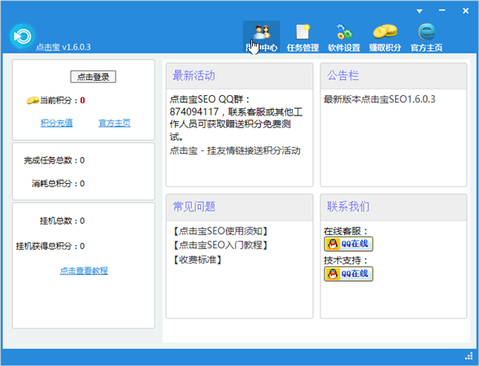479x366 pixels.
Task: Click the 点击登录 login button
Action: coord(94,76)
